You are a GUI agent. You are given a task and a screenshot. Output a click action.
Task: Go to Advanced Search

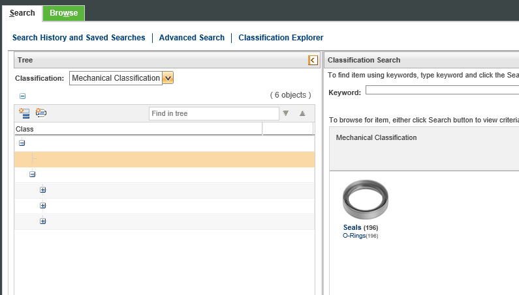pyautogui.click(x=192, y=38)
